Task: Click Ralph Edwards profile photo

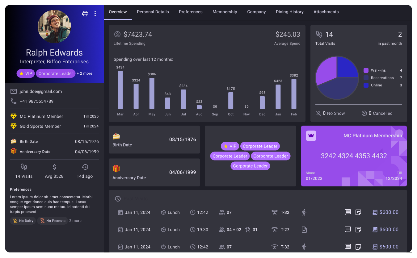Action: (54, 27)
